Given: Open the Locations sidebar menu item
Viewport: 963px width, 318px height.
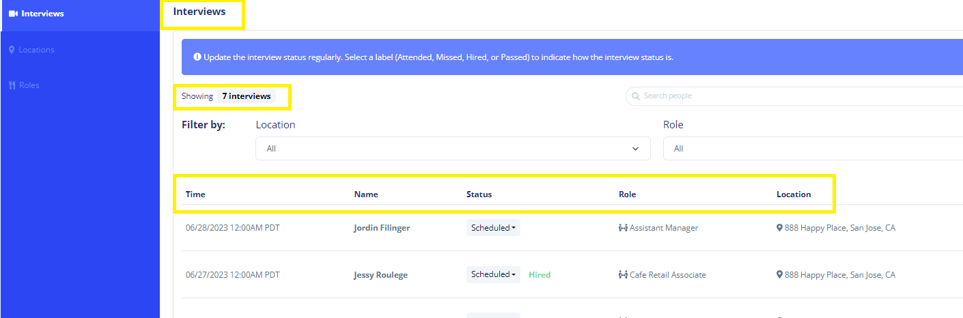Looking at the screenshot, I should pos(36,50).
